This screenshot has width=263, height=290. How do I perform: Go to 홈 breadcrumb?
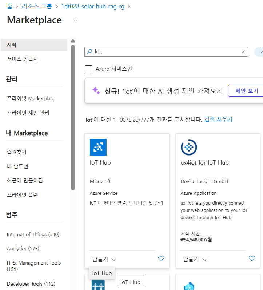(9, 6)
